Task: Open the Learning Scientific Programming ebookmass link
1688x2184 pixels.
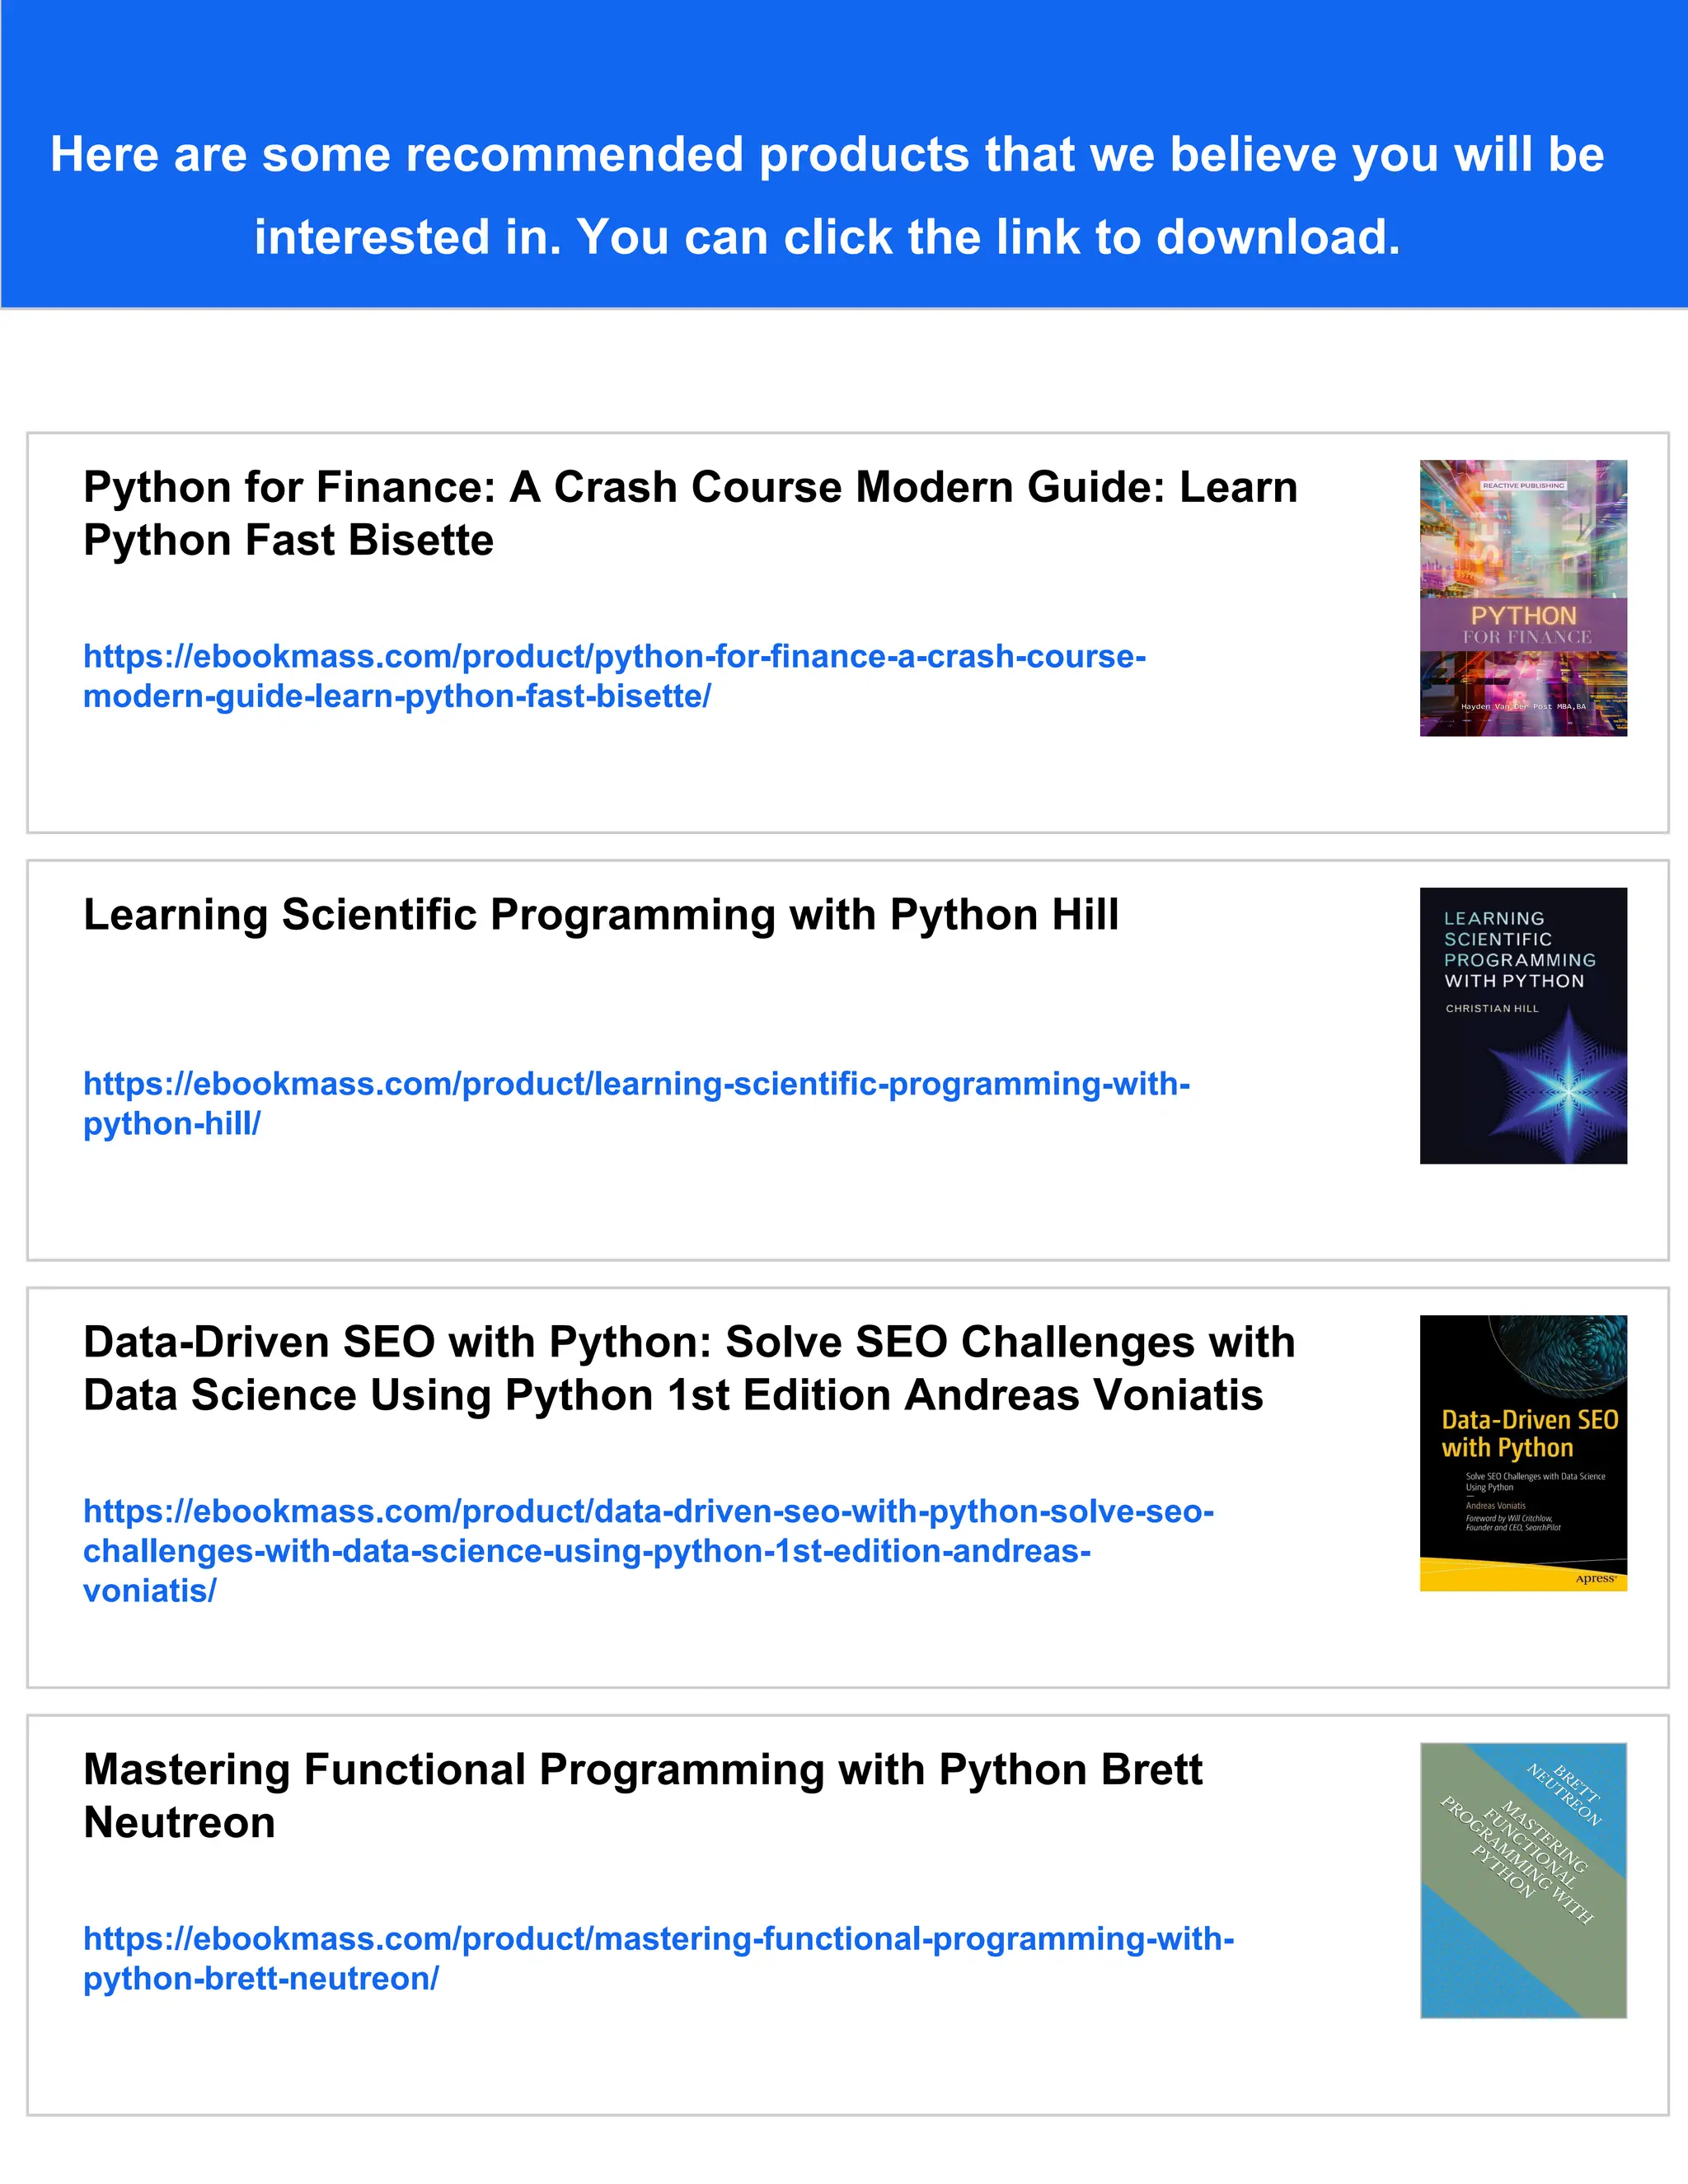Action: 636,1103
